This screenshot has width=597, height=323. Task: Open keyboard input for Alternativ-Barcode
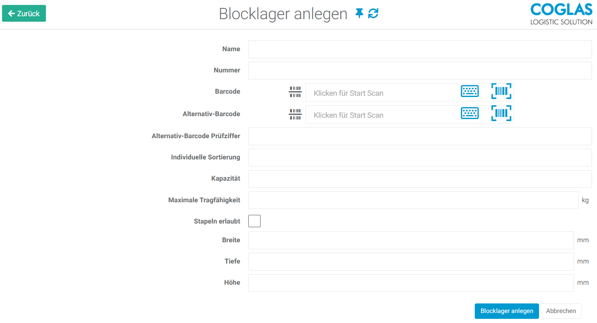click(x=470, y=113)
